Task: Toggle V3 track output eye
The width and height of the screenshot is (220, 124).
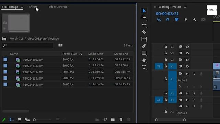Action: 187,53
